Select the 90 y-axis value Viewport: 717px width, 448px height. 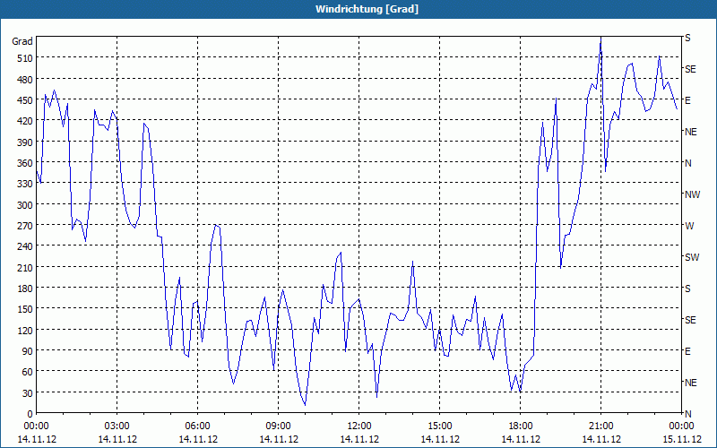pos(28,350)
